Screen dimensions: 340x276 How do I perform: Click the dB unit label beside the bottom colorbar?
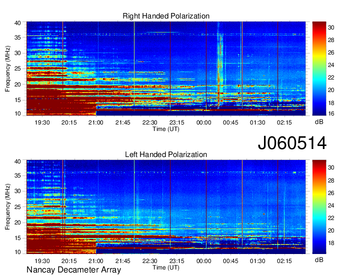click(x=319, y=259)
